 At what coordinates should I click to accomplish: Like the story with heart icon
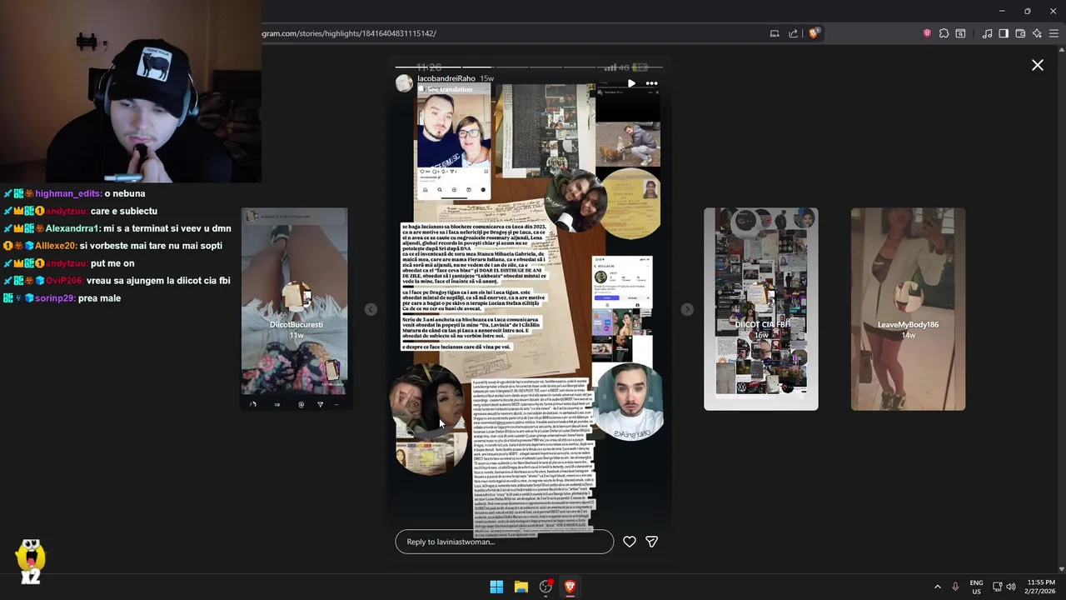[x=630, y=542]
